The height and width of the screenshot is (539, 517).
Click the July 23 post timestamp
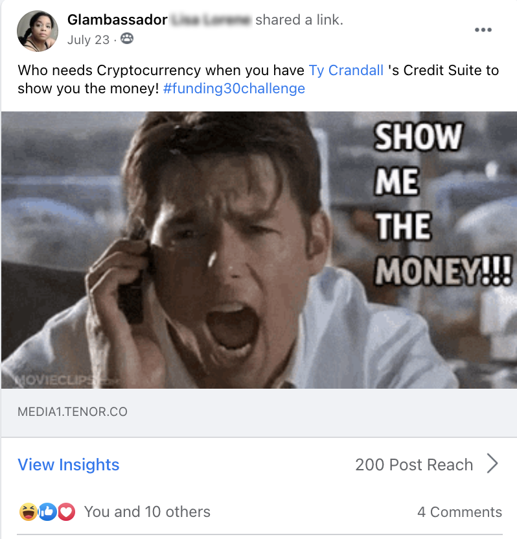click(88, 40)
